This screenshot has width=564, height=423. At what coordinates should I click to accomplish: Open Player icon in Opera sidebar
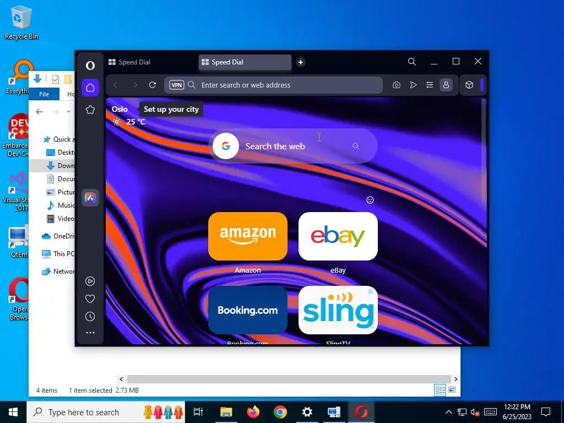(x=90, y=281)
